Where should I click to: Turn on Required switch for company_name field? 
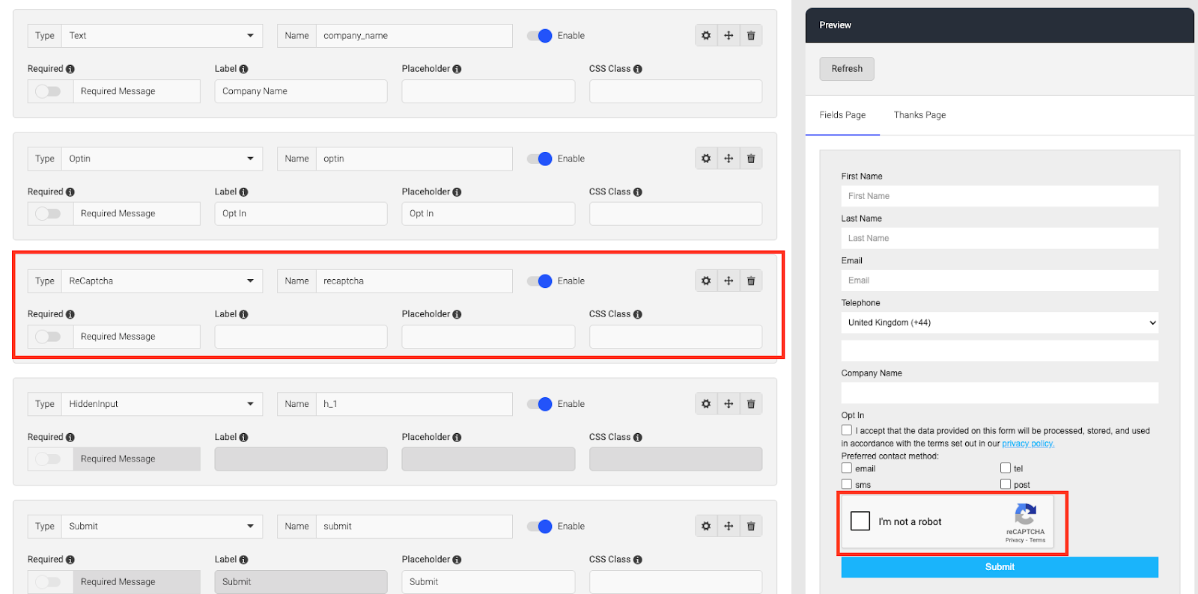click(48, 91)
